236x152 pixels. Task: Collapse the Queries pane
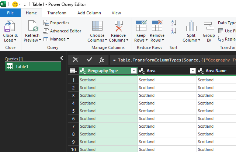click(62, 58)
